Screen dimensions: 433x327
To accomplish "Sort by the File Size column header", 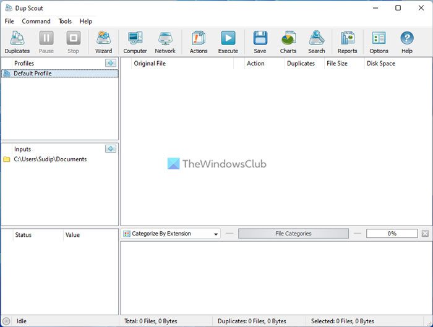I will (x=345, y=64).
